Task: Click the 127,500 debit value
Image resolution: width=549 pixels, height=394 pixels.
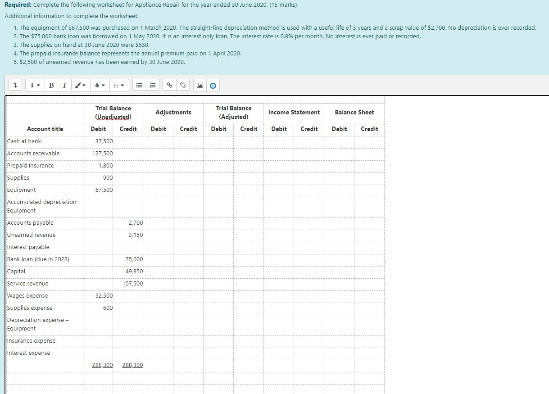Action: point(102,154)
